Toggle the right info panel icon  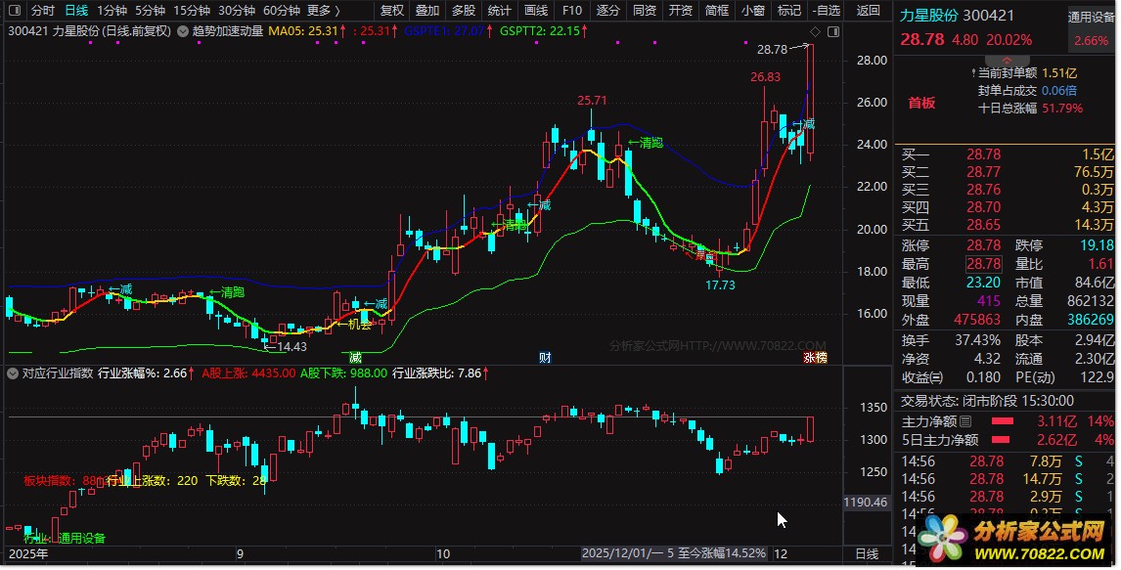tap(832, 31)
